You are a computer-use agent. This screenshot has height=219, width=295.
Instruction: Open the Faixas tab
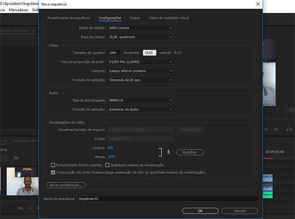coord(135,18)
